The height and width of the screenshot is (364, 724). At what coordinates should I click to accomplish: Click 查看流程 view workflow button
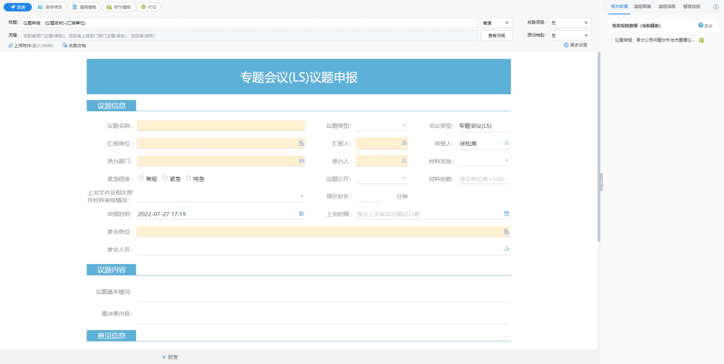click(x=497, y=36)
